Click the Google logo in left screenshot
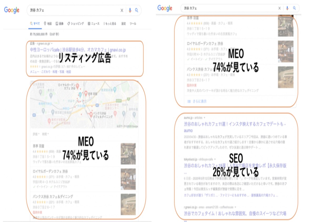This screenshot has width=321, height=222. tap(12, 10)
